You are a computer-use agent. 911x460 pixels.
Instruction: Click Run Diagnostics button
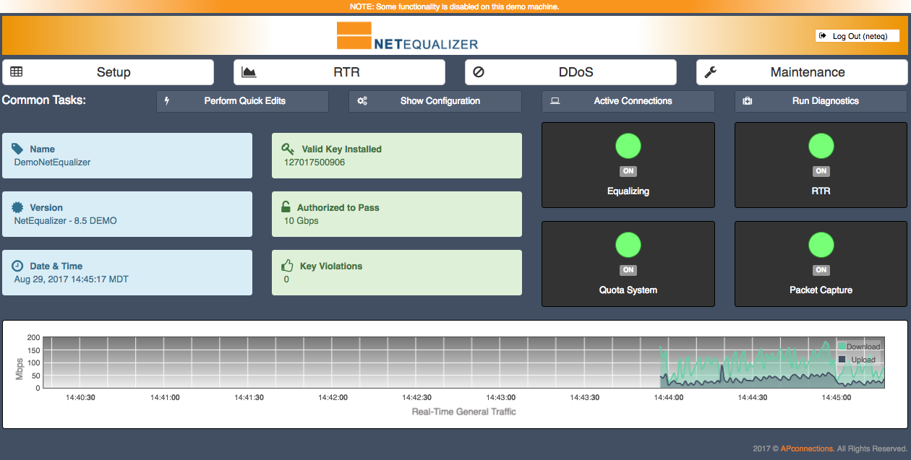click(x=821, y=101)
